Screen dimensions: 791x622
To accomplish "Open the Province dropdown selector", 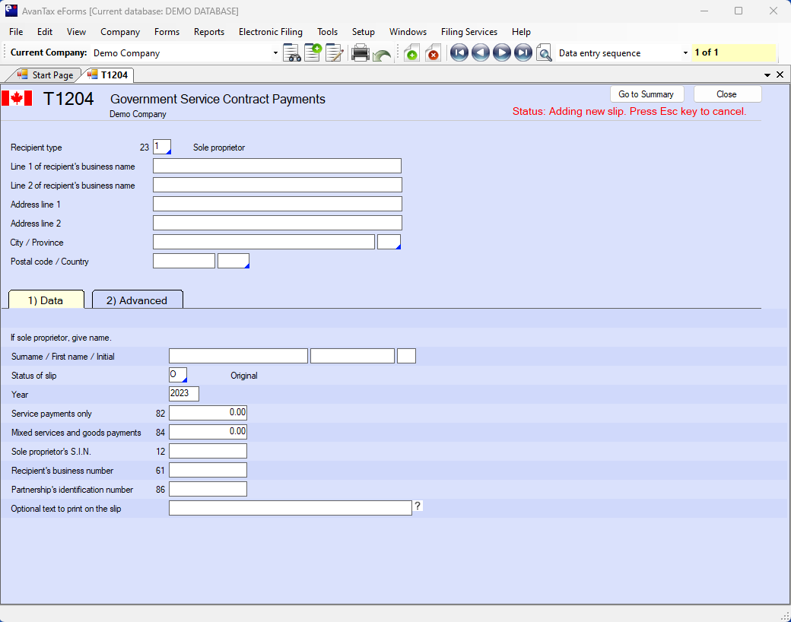I will [x=389, y=243].
